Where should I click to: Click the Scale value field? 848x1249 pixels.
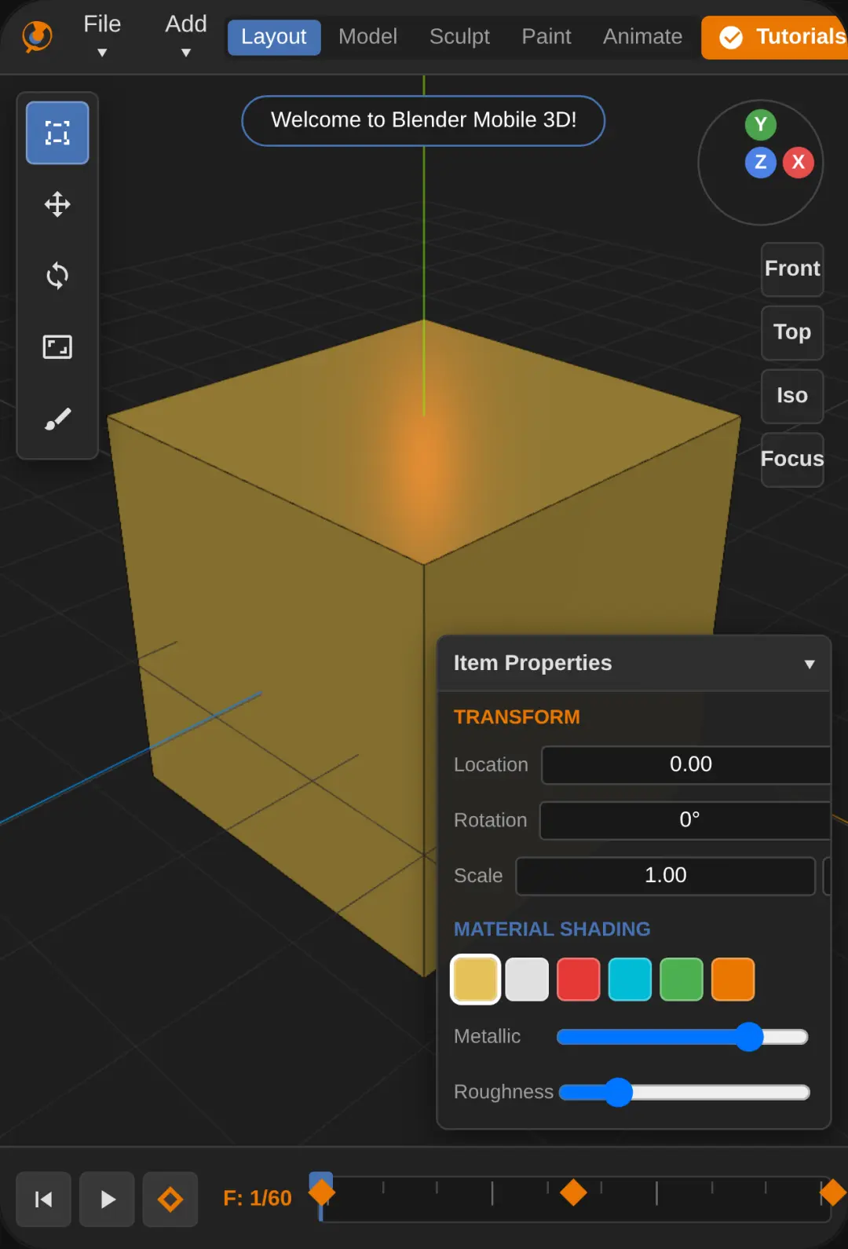click(x=665, y=876)
